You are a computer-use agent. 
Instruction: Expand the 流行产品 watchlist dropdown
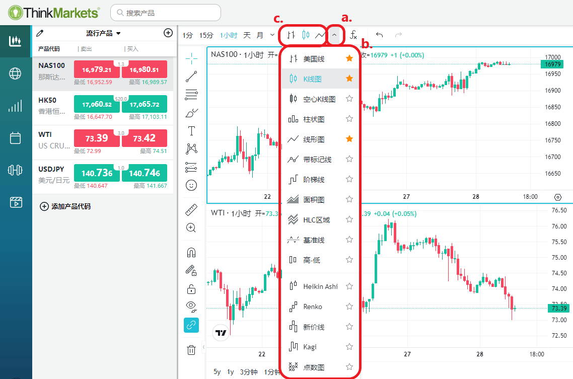click(118, 34)
